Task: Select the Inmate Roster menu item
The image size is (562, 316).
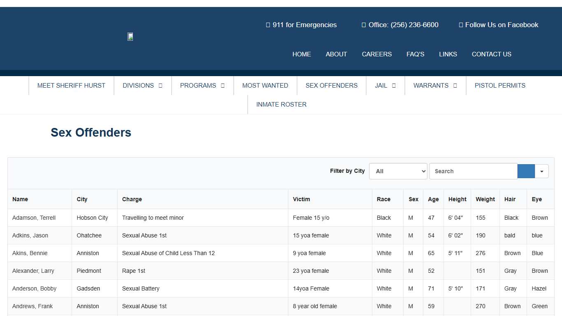Action: coord(281,105)
